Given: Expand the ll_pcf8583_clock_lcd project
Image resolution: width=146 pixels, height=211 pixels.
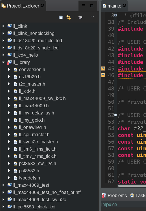Looking at the screenshot, I should pyautogui.click(x=3, y=207).
